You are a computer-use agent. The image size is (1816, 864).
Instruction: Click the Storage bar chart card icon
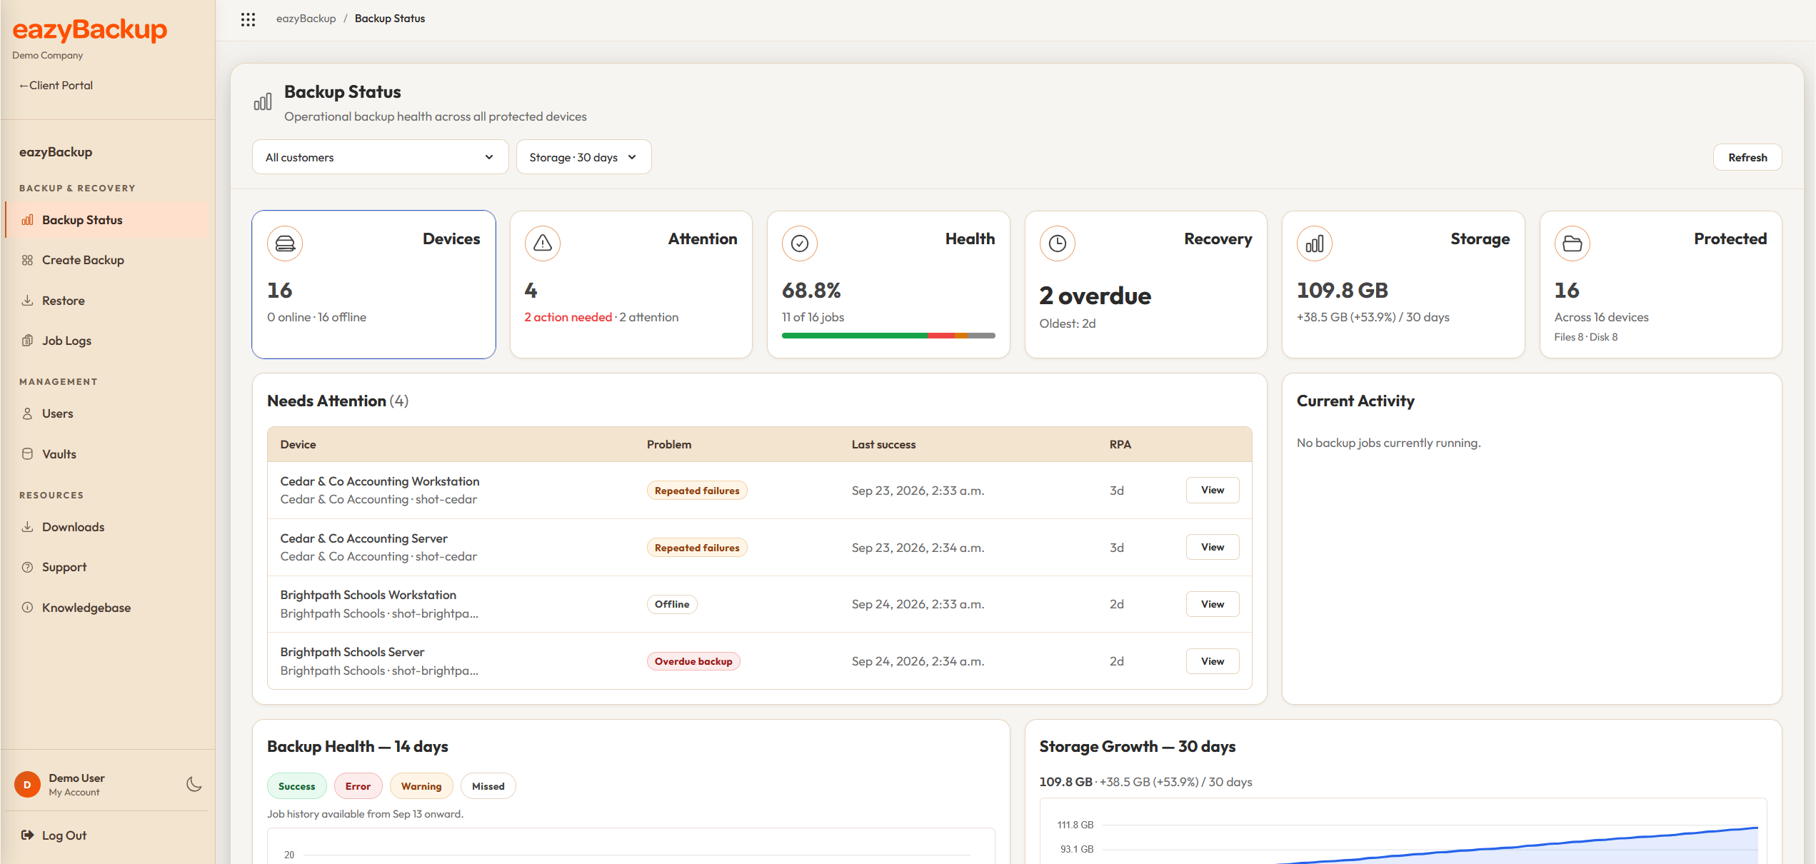tap(1315, 243)
